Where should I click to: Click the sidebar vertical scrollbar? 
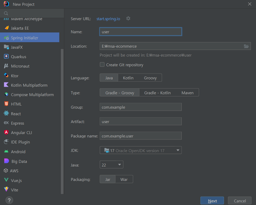62,121
